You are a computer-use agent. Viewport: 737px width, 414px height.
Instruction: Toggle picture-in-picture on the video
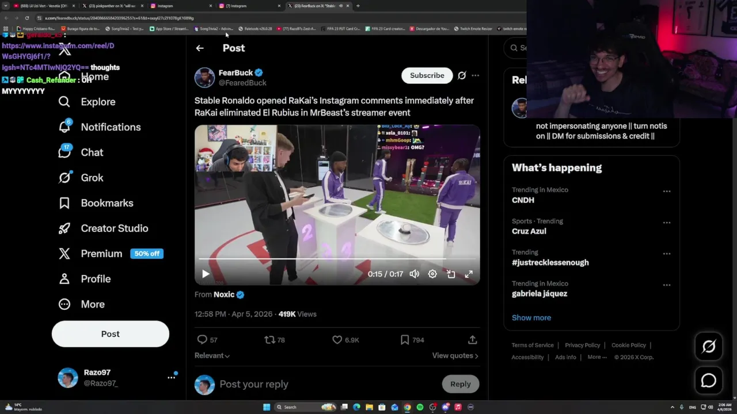tap(451, 274)
